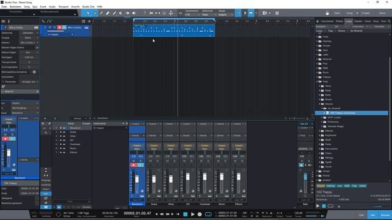Click the browser home icon
The image size is (392, 220).
pos(317,21)
